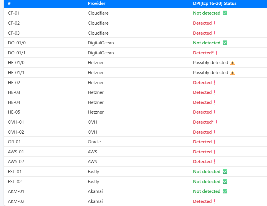This screenshot has height=206, width=267.
Task: Select the CF-02 identifier cell
Action: coord(14,23)
